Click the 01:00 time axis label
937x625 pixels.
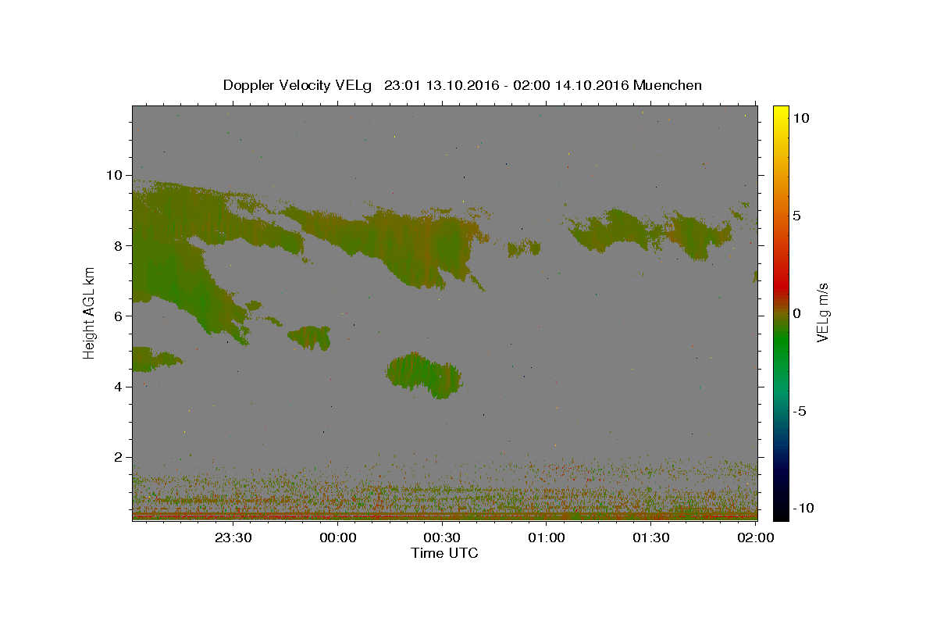[547, 537]
